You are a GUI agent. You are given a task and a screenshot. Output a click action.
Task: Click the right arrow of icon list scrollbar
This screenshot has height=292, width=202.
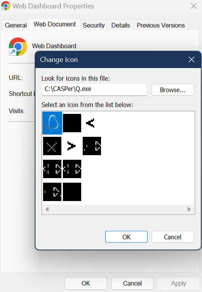click(189, 209)
